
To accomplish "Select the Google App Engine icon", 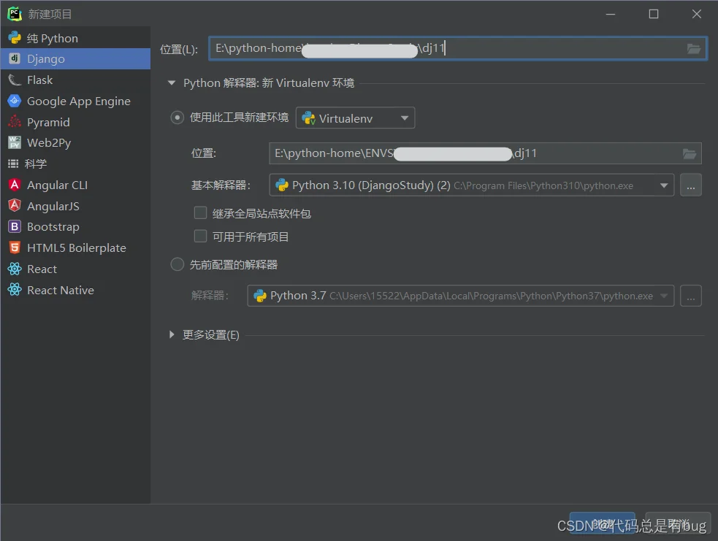I will point(15,101).
